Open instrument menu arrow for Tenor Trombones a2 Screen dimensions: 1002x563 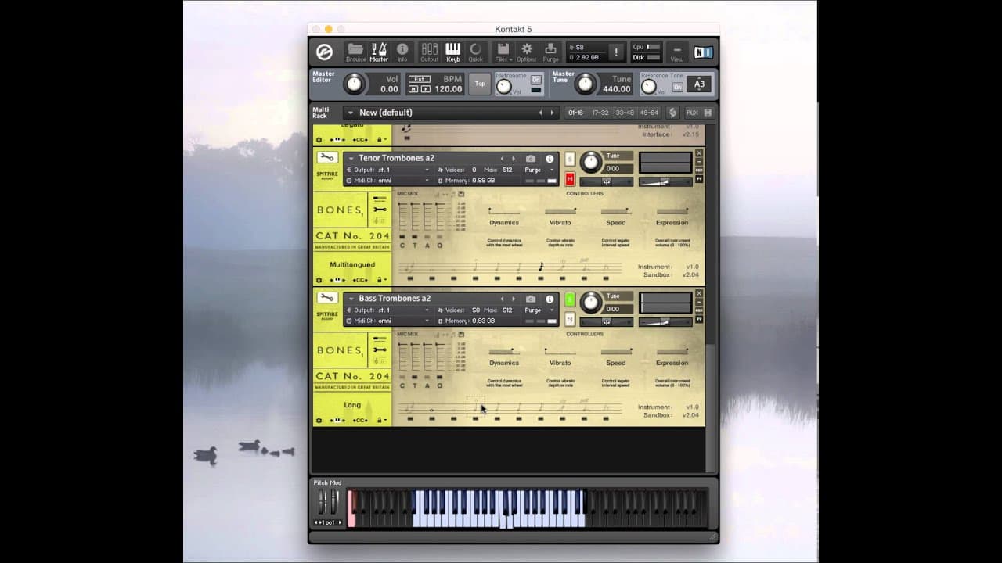pyautogui.click(x=351, y=158)
